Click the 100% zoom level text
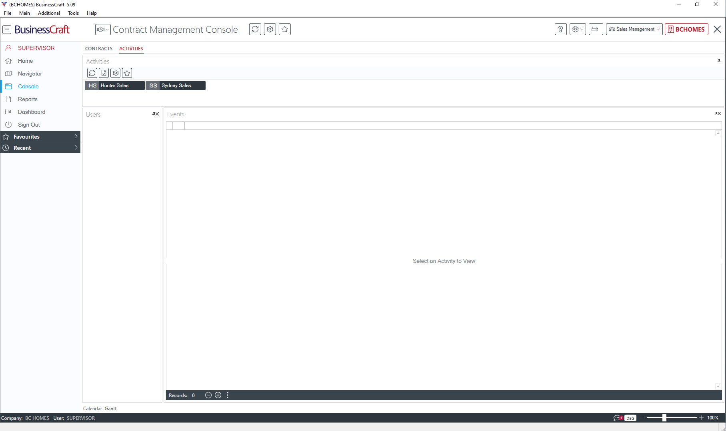Viewport: 726px width, 431px height. coord(713,418)
